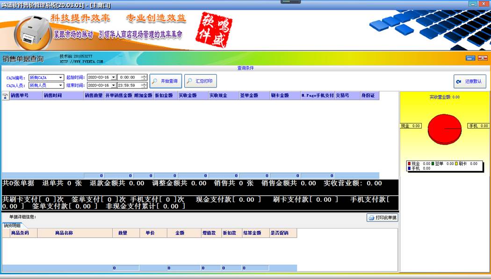491x279 pixels.
Task: Open the 起始时间 start date picker
Action: [113, 77]
